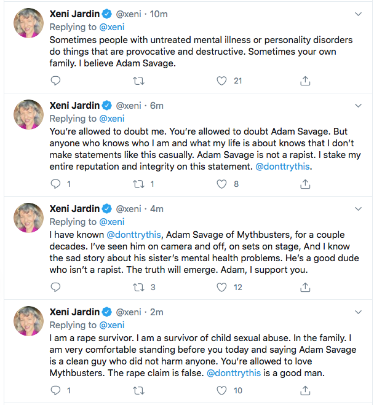Expand the 6m tweet options chevron

click(359, 106)
